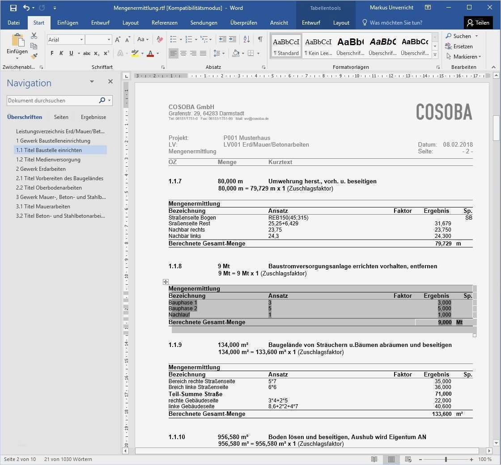Switch to Lesemodus in the status bar

(x=374, y=459)
